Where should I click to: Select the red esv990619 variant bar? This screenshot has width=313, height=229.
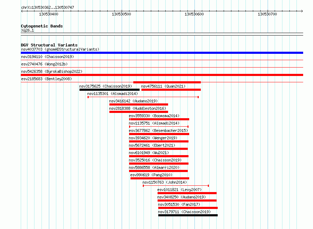pyautogui.click(x=160, y=178)
